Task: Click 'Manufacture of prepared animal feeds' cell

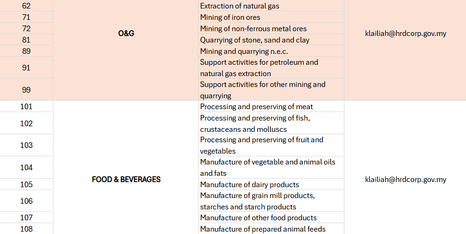Action: pos(263,229)
